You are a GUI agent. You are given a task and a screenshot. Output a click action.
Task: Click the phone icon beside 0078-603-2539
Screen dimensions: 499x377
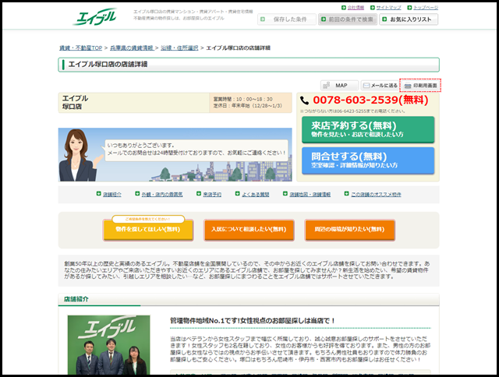[305, 100]
